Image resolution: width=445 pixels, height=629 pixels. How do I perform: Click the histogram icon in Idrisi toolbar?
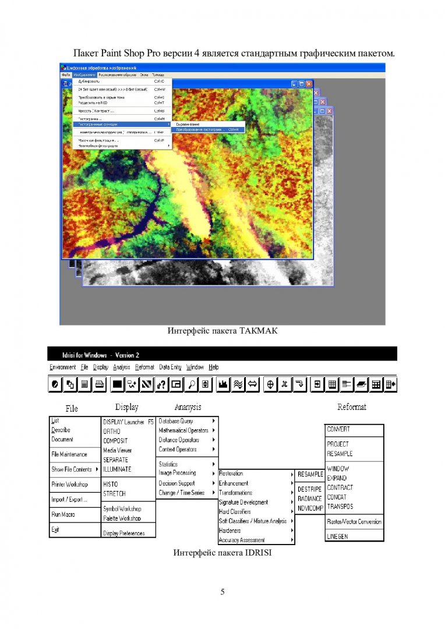(x=221, y=384)
